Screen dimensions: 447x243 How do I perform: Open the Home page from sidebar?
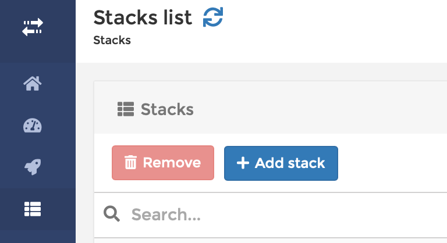click(33, 84)
